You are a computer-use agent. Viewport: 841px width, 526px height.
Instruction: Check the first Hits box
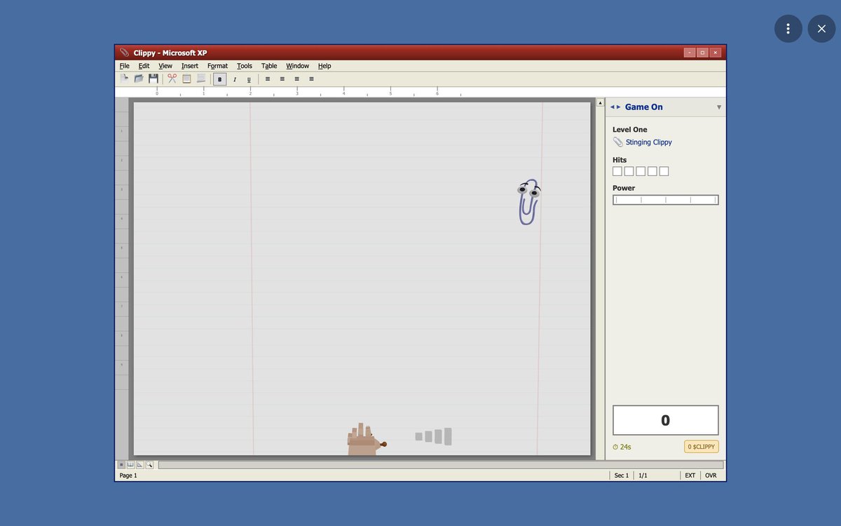[x=617, y=171]
